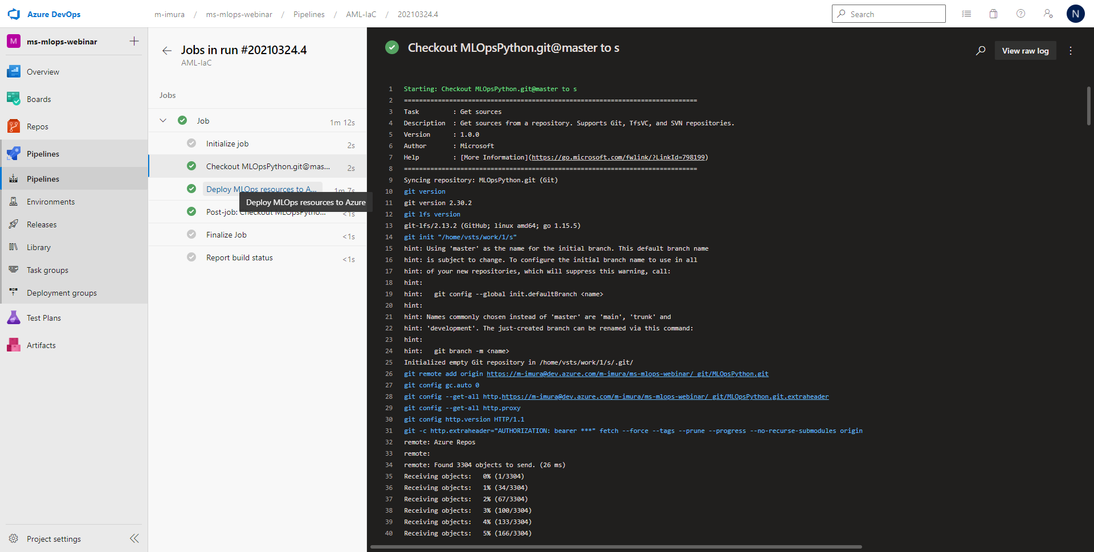Click the horizontal scrollbar under the log

coord(616,547)
